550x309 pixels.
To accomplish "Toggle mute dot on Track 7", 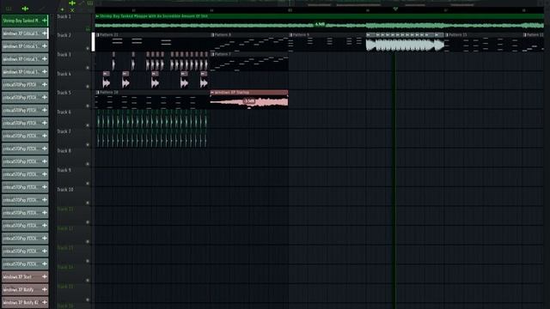I will coord(88,145).
